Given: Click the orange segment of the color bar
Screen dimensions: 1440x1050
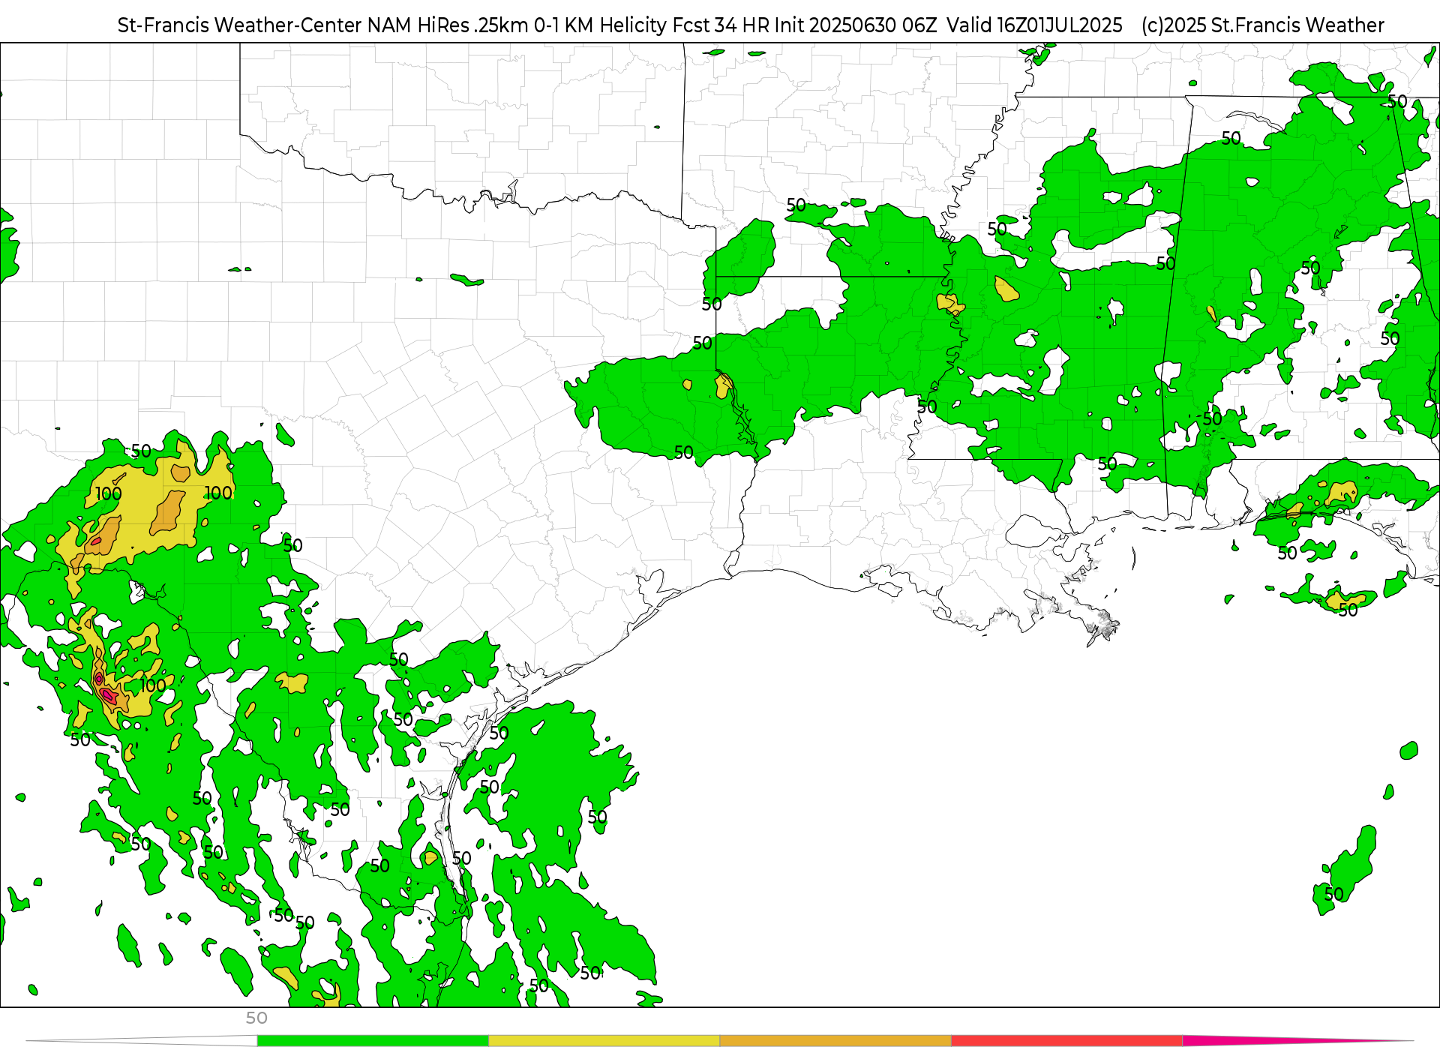Looking at the screenshot, I should [x=835, y=1041].
